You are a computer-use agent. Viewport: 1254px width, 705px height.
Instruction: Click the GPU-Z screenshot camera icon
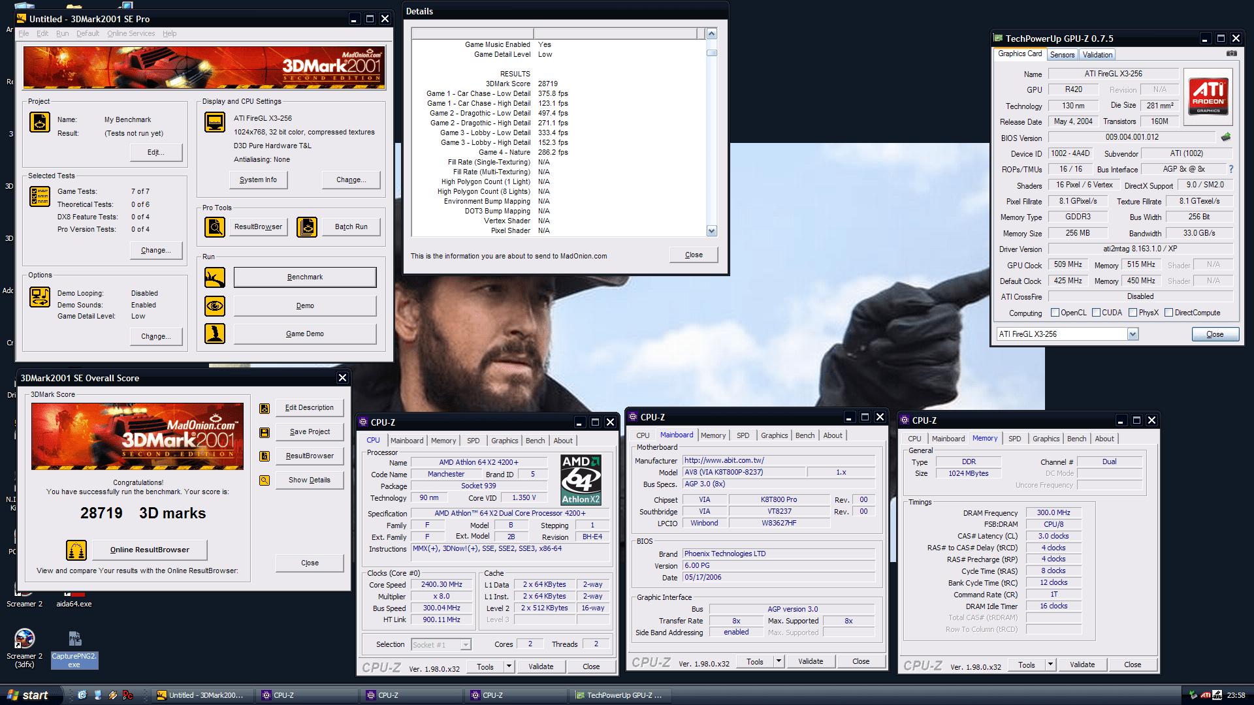click(x=1231, y=54)
